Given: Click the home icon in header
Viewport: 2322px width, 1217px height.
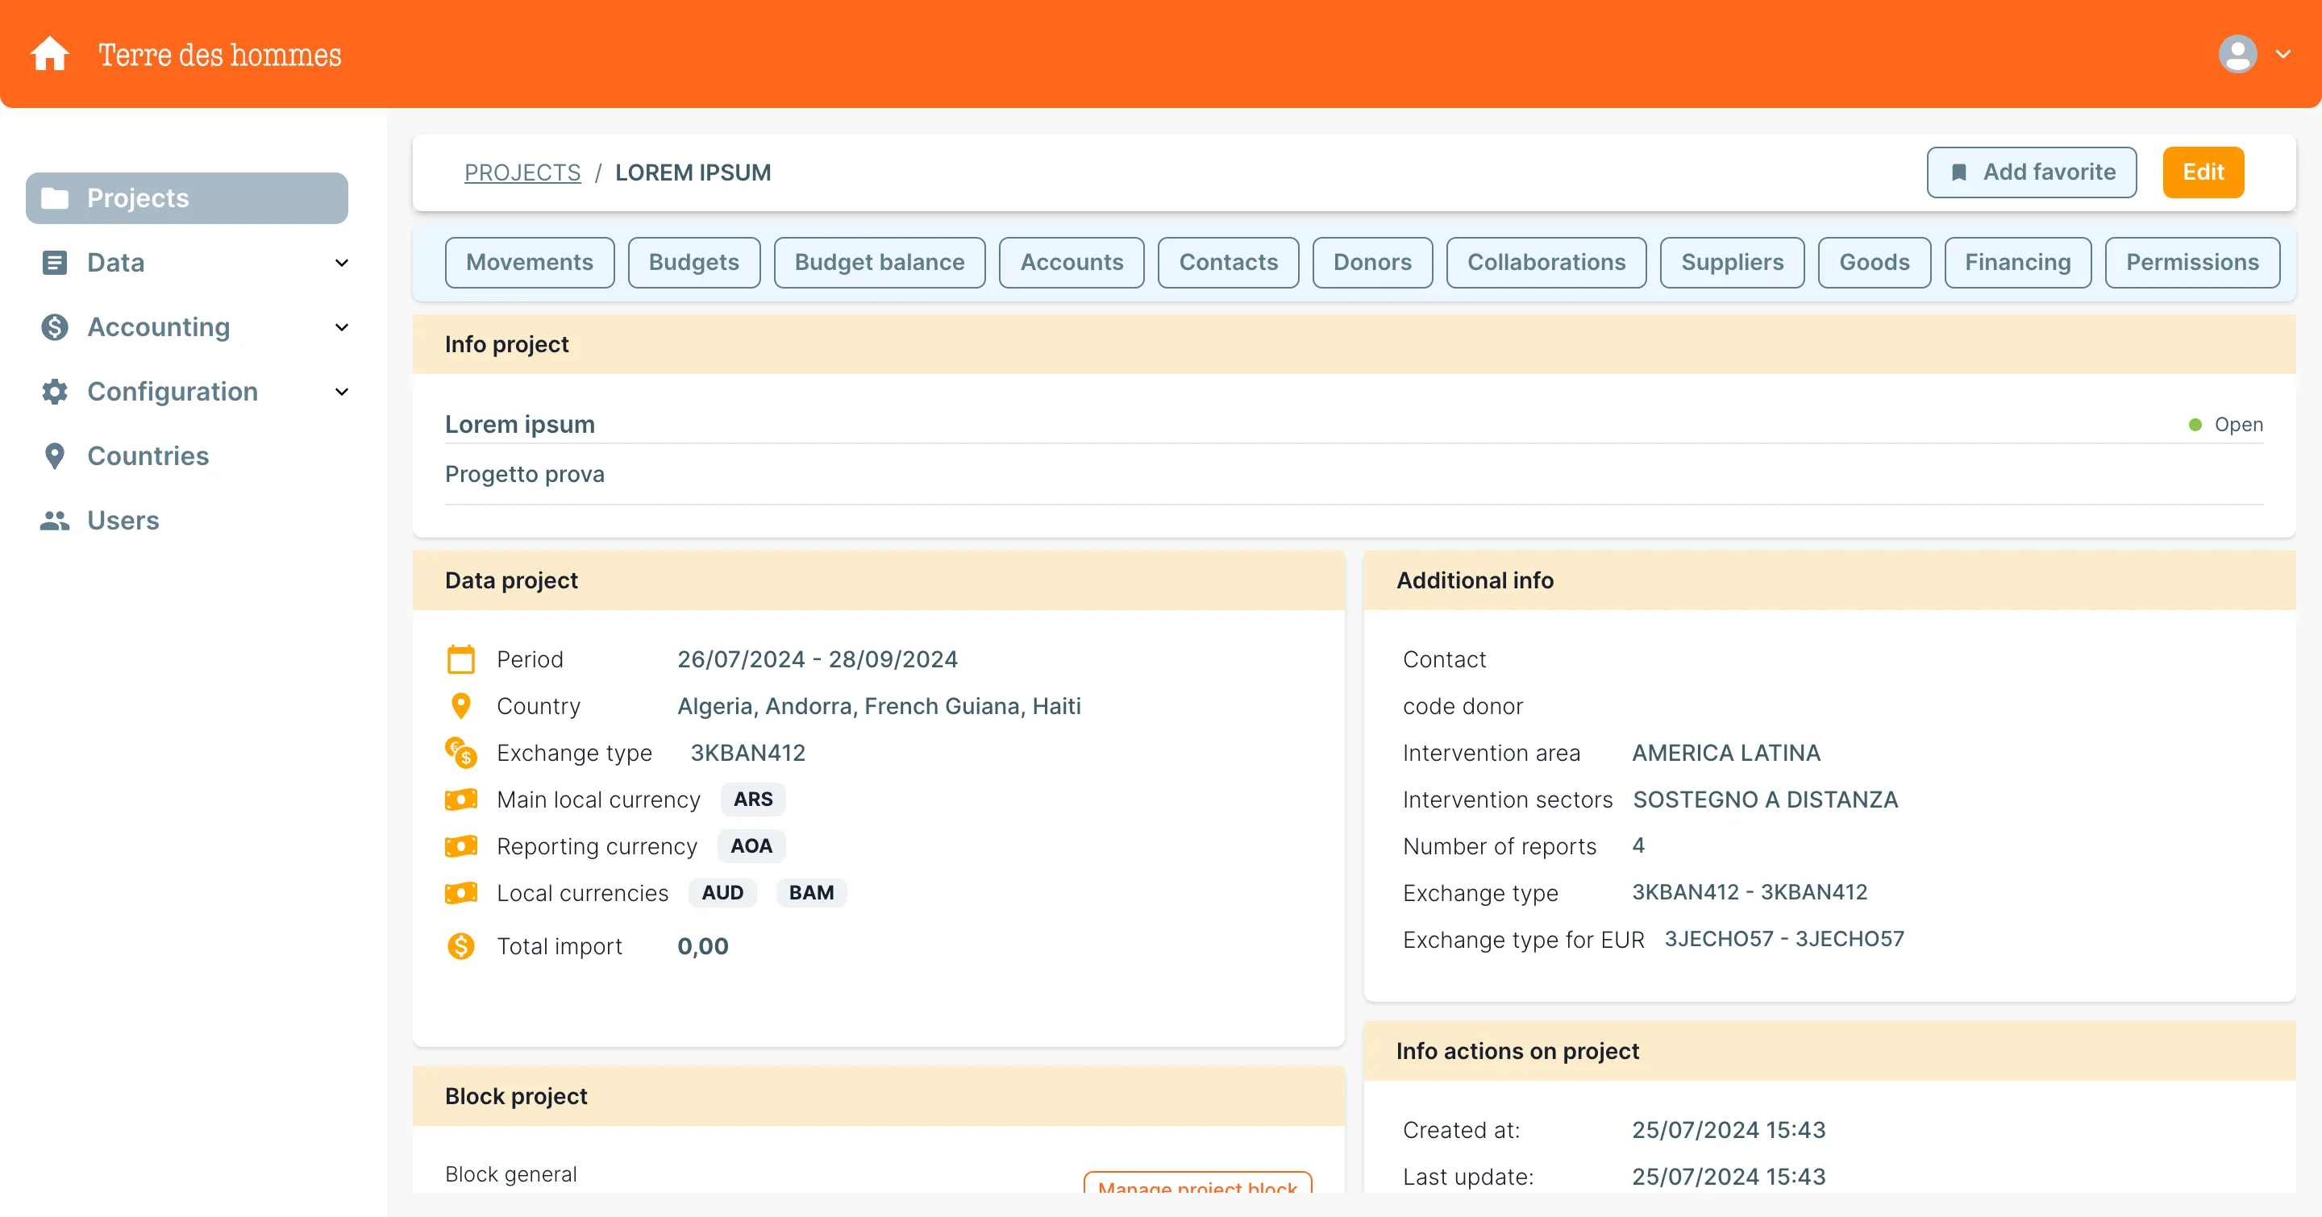Looking at the screenshot, I should point(49,54).
